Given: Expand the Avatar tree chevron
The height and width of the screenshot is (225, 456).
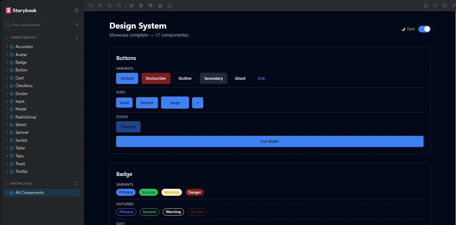Looking at the screenshot, I should coord(7,55).
